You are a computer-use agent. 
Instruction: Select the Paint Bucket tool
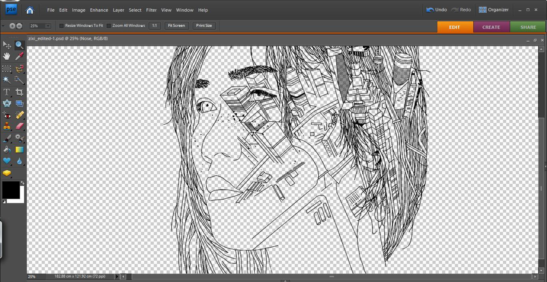click(7, 150)
